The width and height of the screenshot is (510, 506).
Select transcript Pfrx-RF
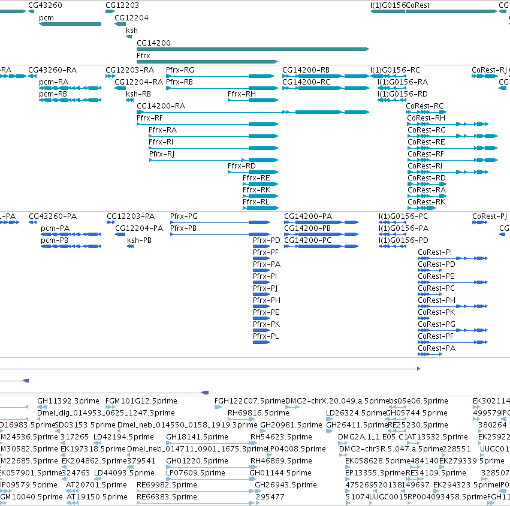point(207,124)
